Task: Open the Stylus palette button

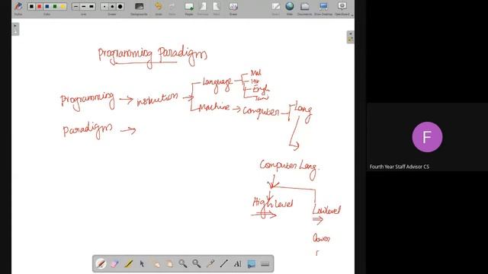Action: tap(18, 8)
